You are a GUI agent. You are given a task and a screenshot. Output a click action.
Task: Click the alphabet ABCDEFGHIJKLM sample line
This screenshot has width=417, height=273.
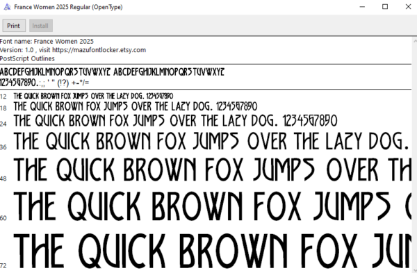(112, 72)
